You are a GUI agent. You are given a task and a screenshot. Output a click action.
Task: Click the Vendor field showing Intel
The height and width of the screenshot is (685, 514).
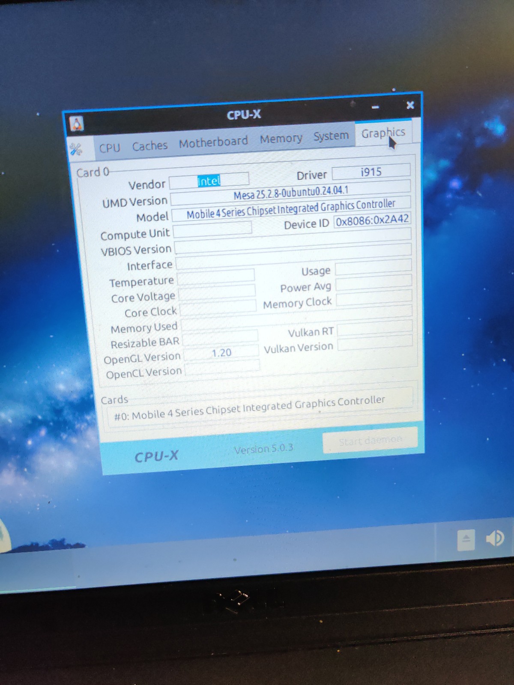(x=209, y=181)
